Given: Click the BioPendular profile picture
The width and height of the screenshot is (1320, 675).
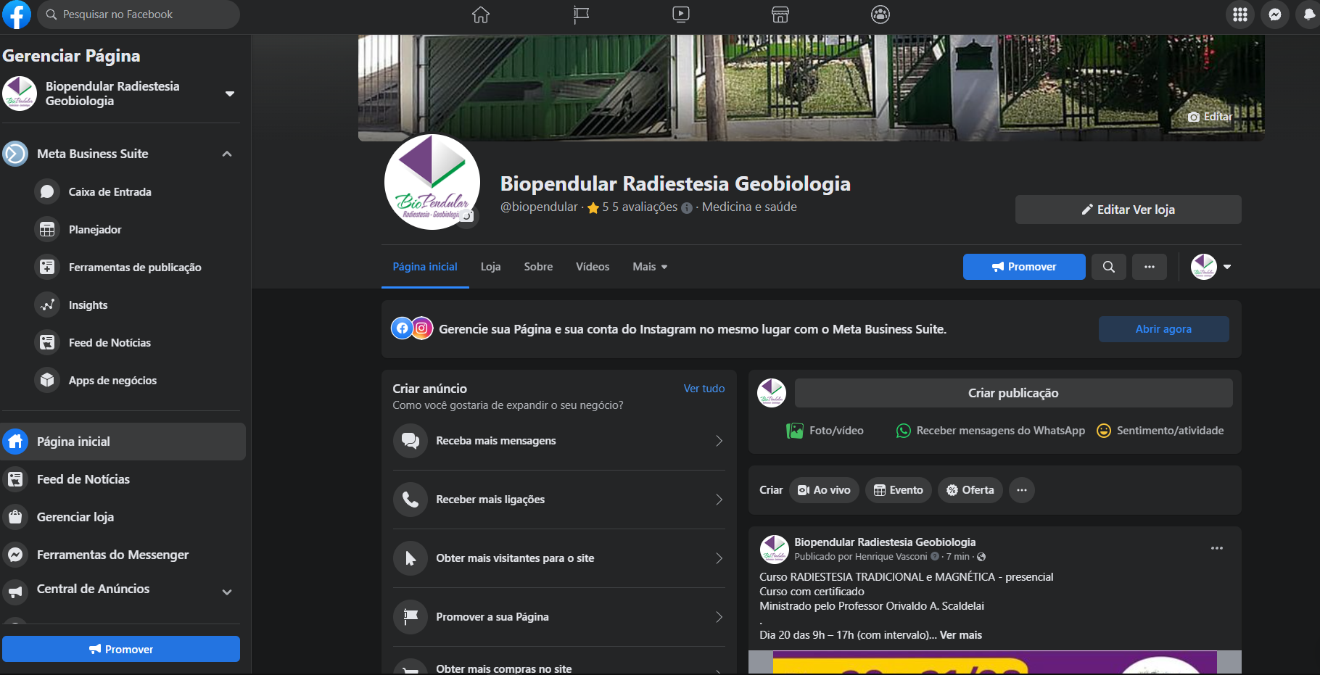Looking at the screenshot, I should click(x=432, y=182).
